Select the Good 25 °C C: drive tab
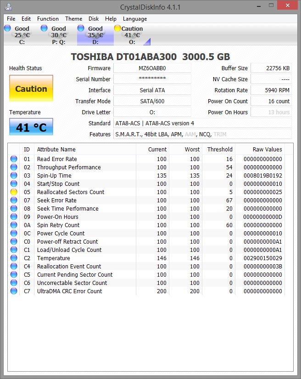Viewport: 301px width, 379px height. pyautogui.click(x=22, y=35)
